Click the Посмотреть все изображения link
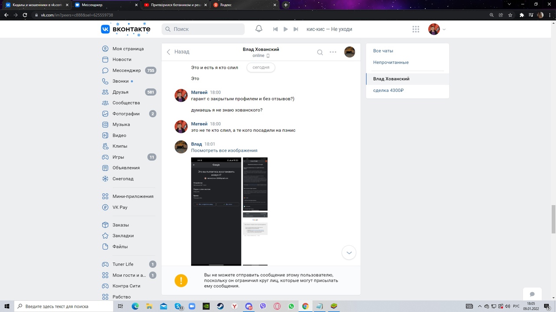 point(224,150)
